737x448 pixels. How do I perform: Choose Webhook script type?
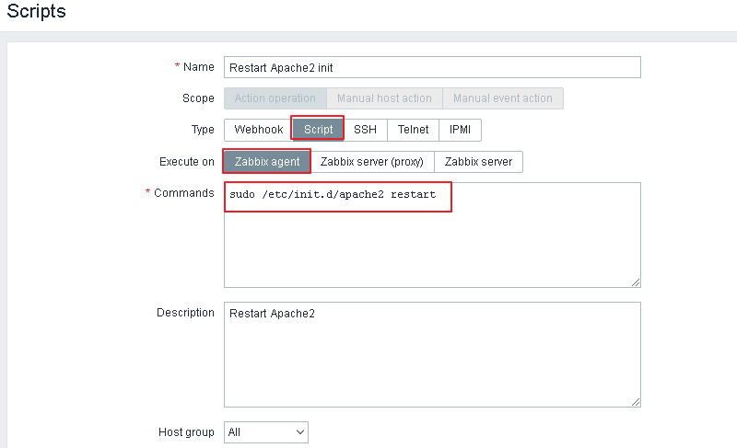[259, 130]
